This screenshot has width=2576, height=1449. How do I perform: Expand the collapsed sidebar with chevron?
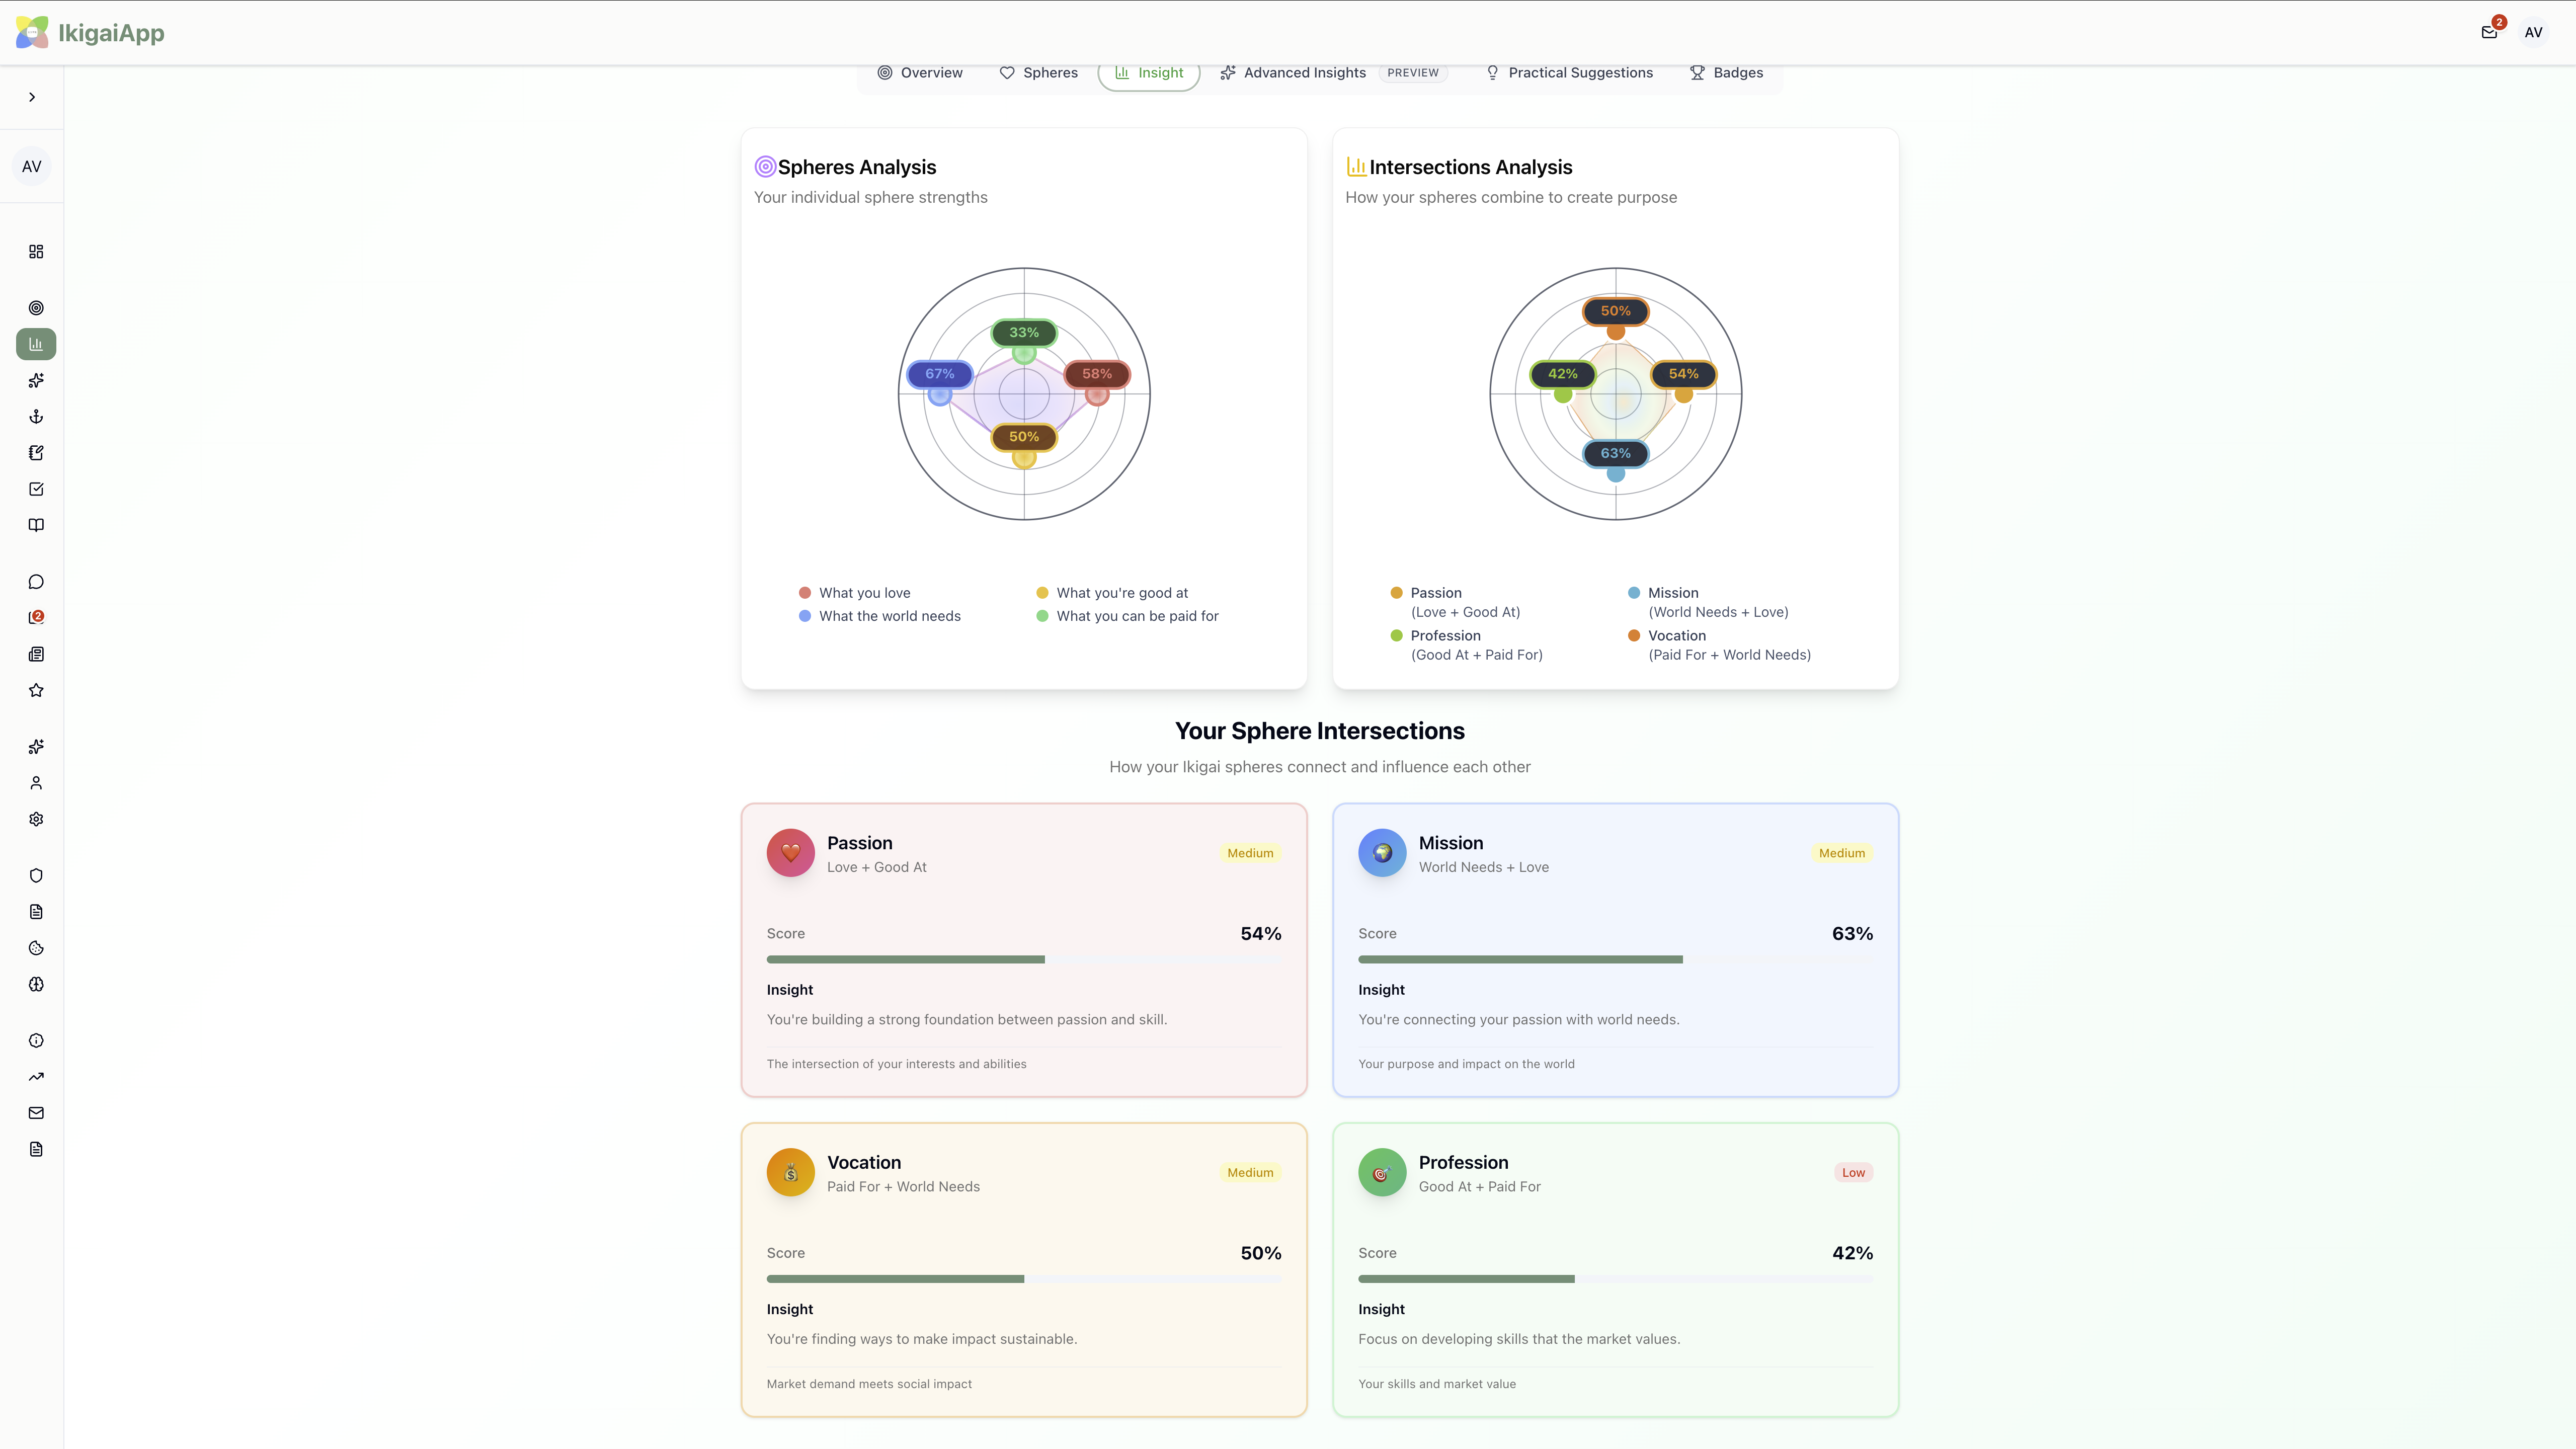tap(32, 97)
